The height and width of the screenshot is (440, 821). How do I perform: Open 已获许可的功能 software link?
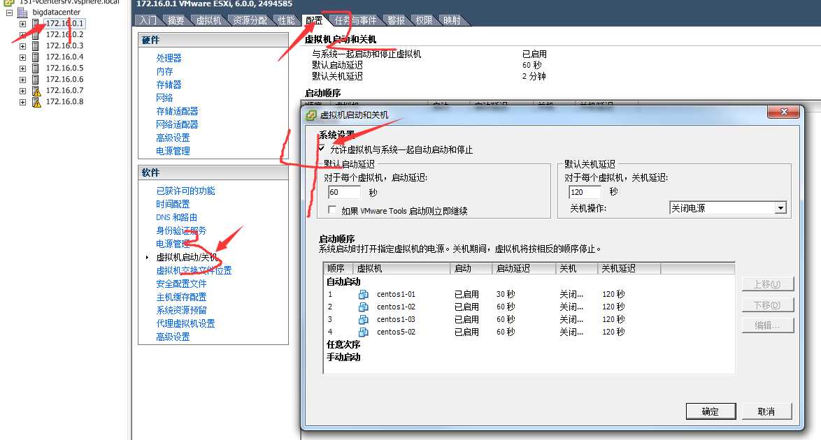185,191
